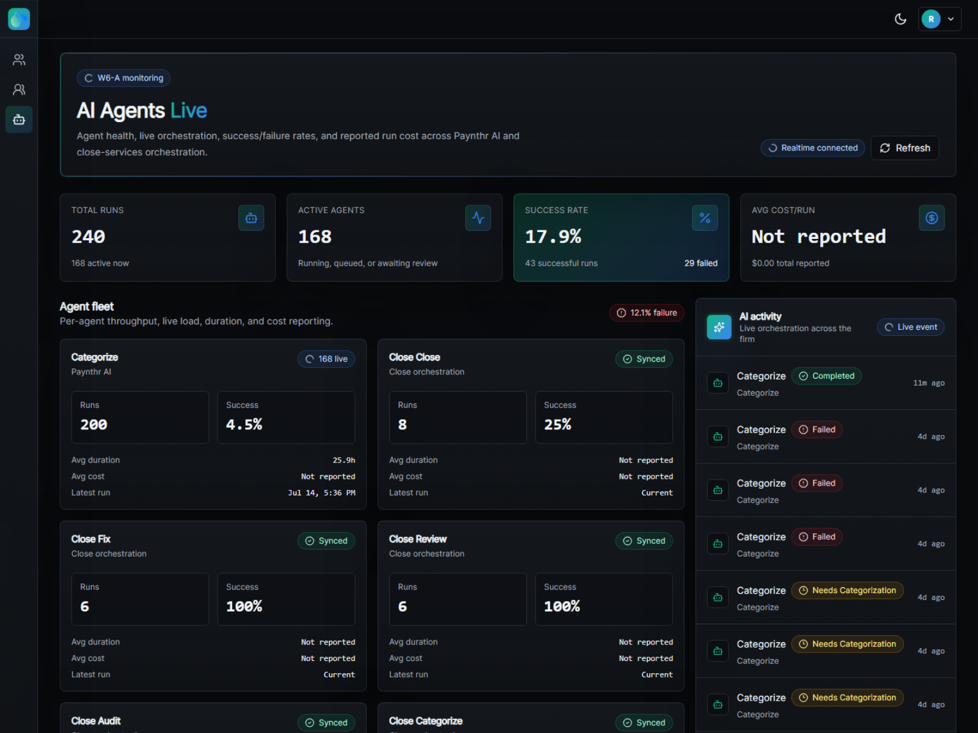Click the check icon in Completed badge
The width and height of the screenshot is (978, 733).
click(x=804, y=376)
